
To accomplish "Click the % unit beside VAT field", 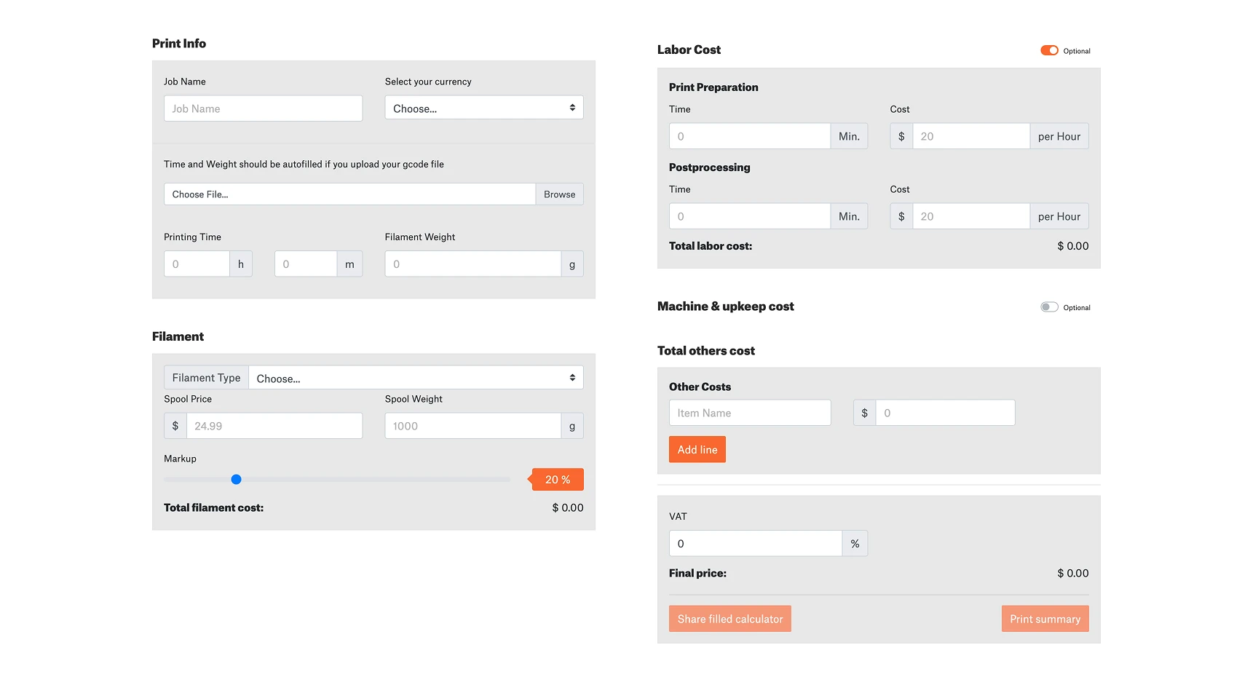I will (x=855, y=544).
